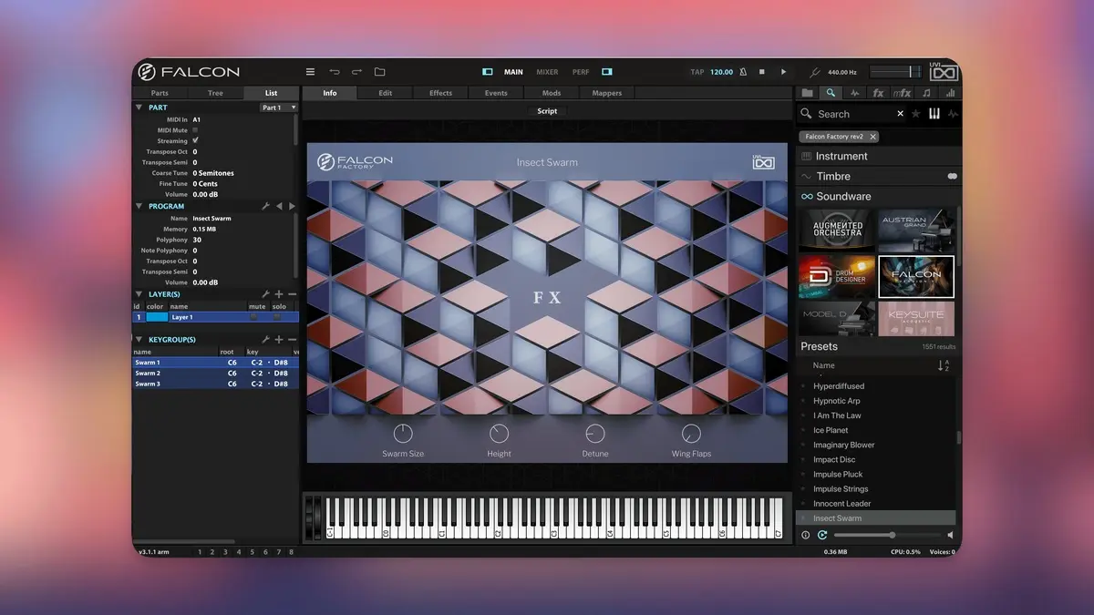Viewport: 1094px width, 615px height.
Task: Collapse the KEYGROUP(S) section
Action: click(x=139, y=340)
